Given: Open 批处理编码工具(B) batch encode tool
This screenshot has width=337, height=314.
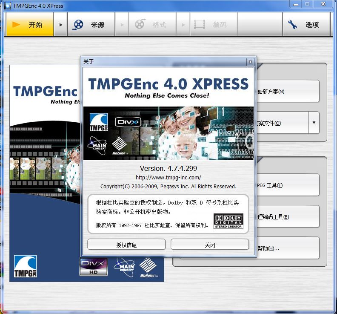Looking at the screenshot, I should tap(288, 216).
